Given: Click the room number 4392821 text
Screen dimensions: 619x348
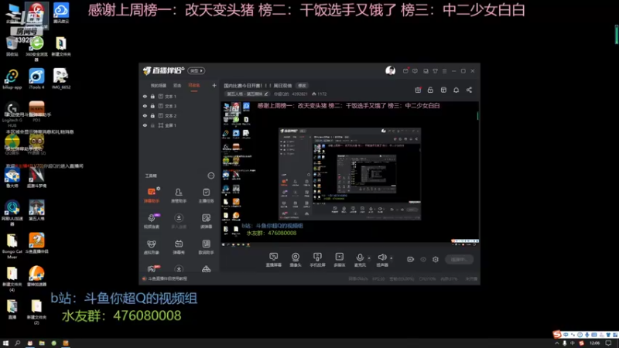Looking at the screenshot, I should click(299, 94).
